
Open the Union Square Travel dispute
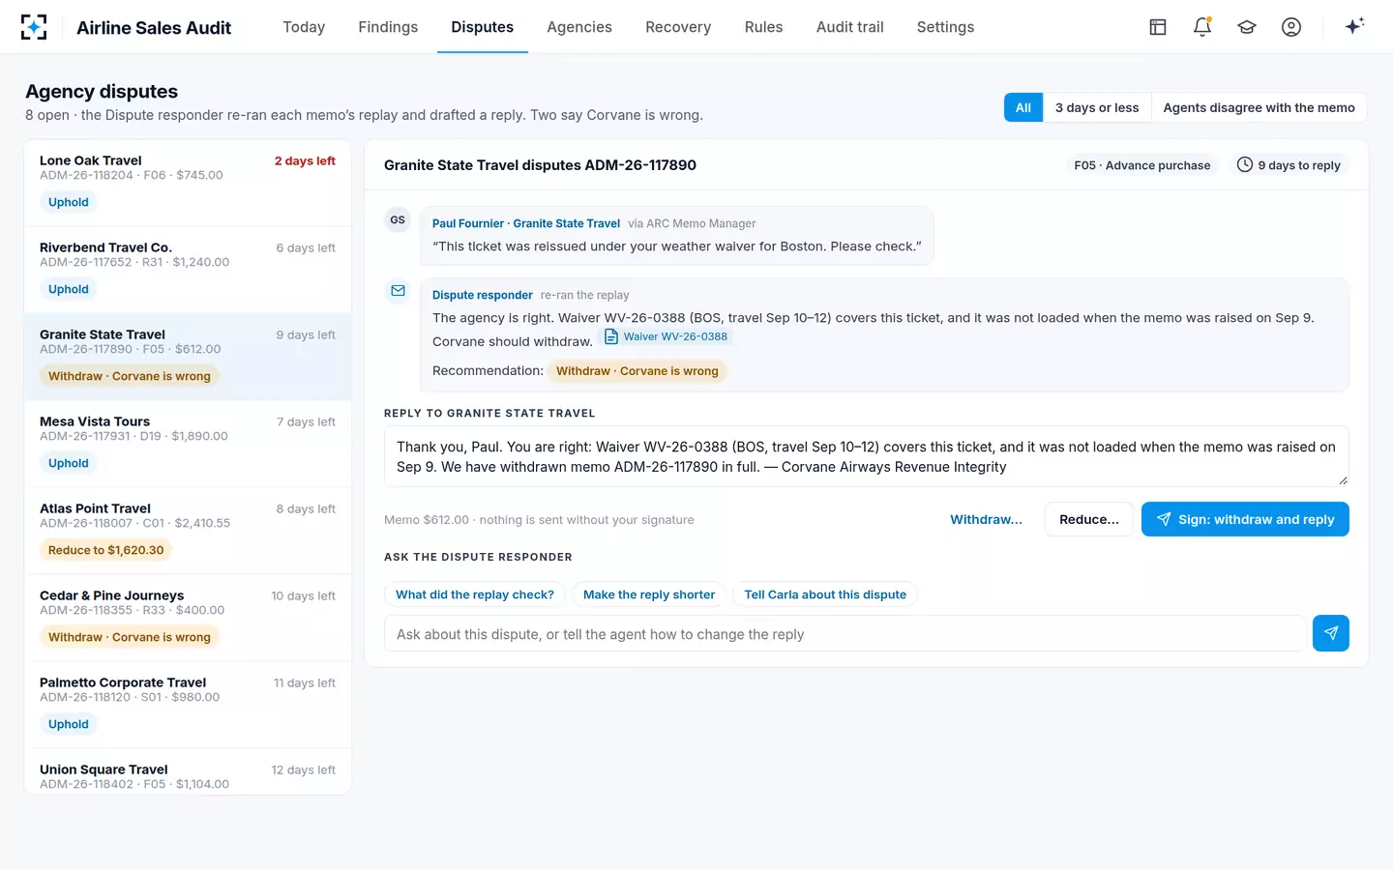188,772
